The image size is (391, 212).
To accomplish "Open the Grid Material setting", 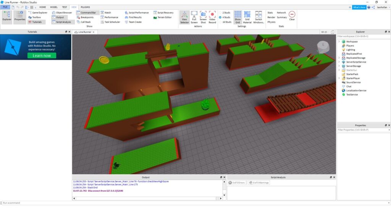I will click(x=247, y=17).
